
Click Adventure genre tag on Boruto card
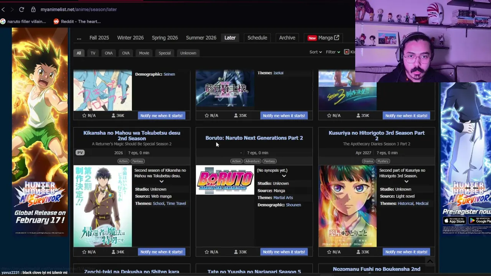(252, 161)
